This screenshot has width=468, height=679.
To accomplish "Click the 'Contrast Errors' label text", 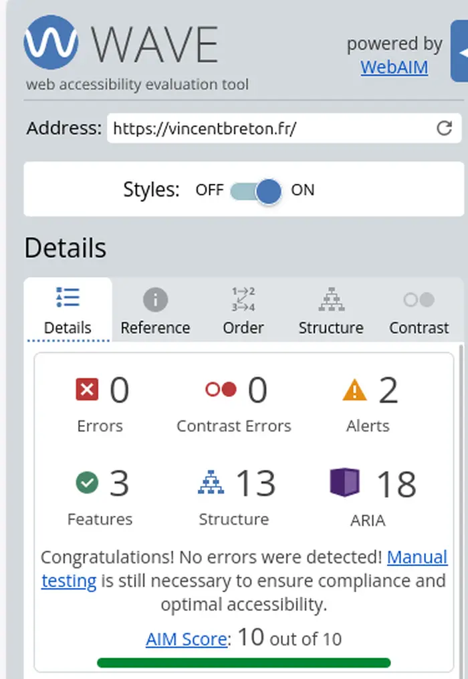I will pyautogui.click(x=234, y=426).
